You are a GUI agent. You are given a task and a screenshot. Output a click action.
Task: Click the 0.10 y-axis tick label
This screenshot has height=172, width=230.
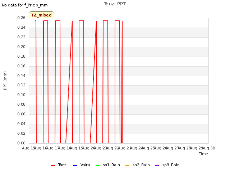tap(22, 95)
